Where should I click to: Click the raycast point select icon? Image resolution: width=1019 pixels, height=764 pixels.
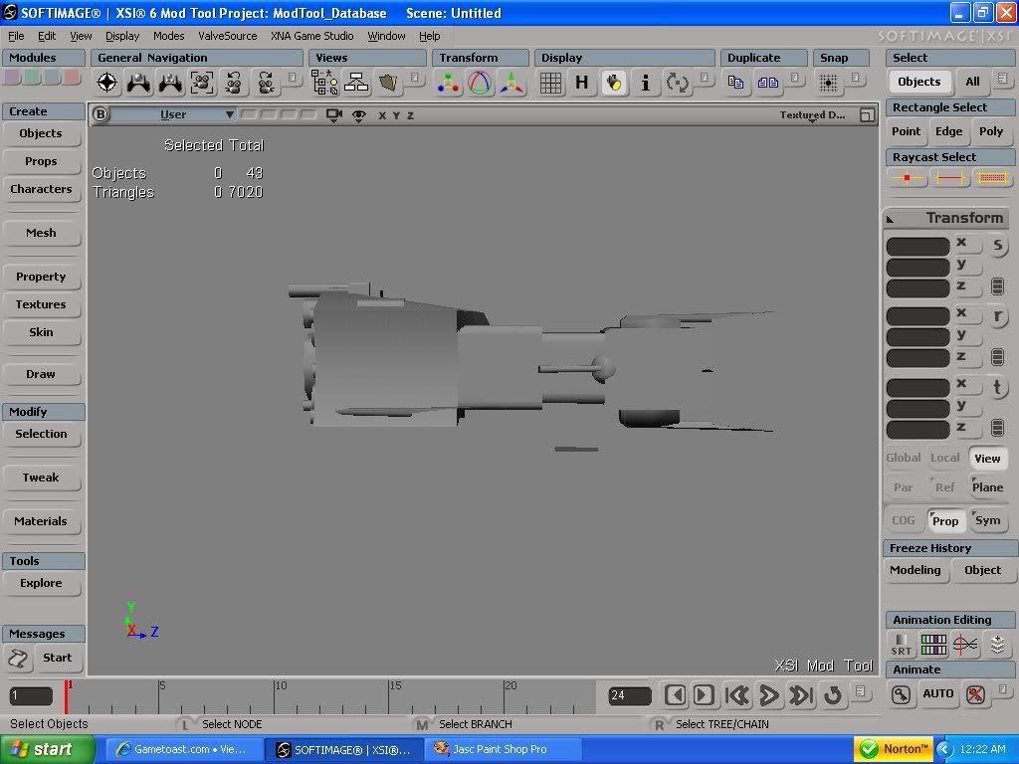click(x=908, y=177)
